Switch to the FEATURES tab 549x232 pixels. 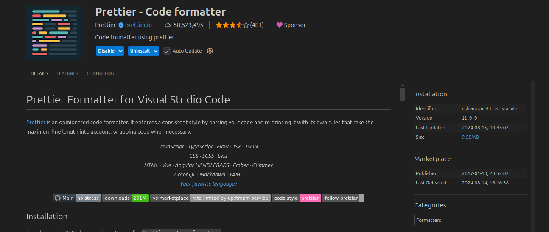point(67,73)
